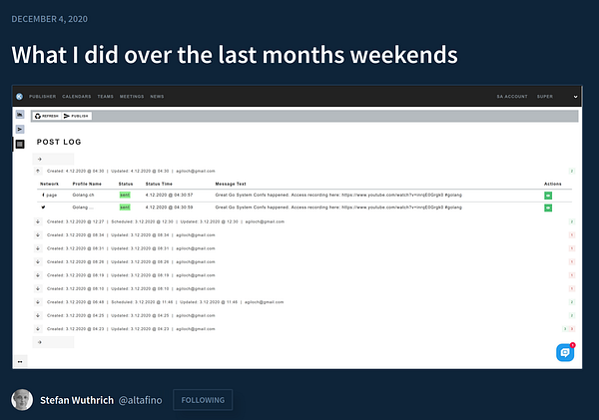This screenshot has height=420, width=599.
Task: Open the Calendars menu
Action: click(77, 97)
